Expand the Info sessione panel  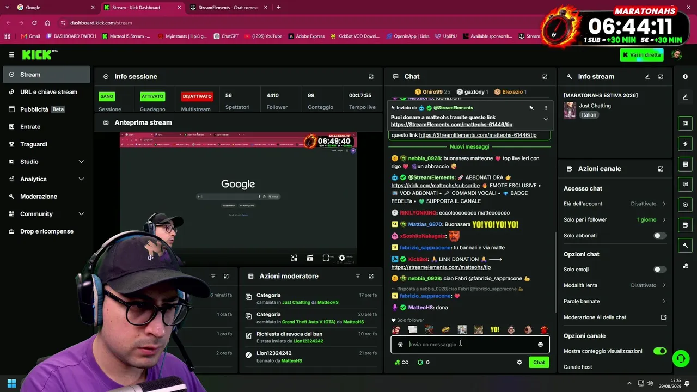click(x=371, y=77)
